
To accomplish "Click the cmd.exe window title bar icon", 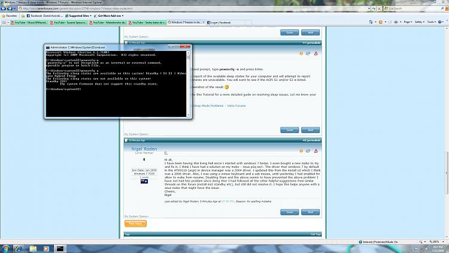I will pyautogui.click(x=48, y=47).
